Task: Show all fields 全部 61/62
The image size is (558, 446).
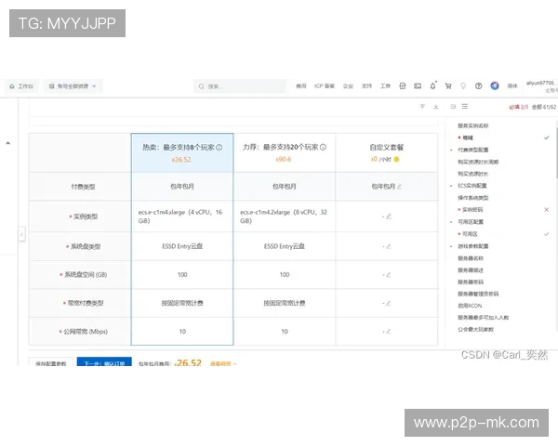Action: [544, 107]
